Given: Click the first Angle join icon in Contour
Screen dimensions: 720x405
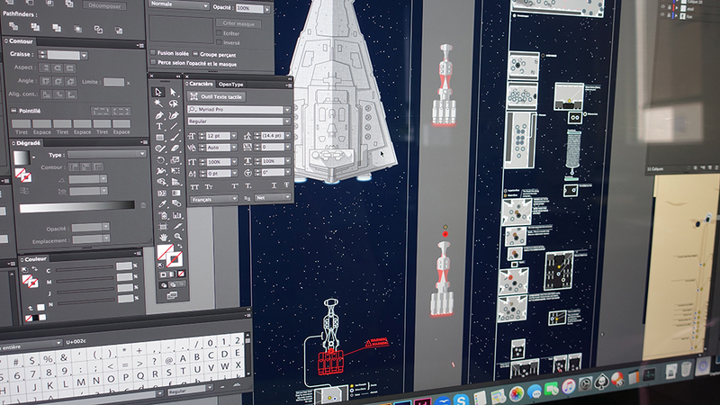Looking at the screenshot, I should click(45, 82).
